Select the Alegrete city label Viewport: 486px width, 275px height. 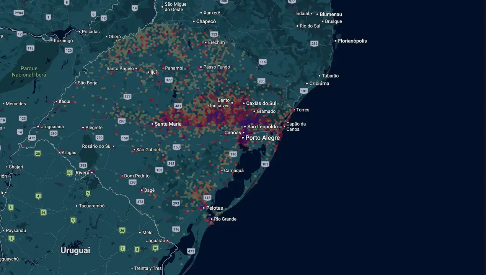pyautogui.click(x=94, y=127)
